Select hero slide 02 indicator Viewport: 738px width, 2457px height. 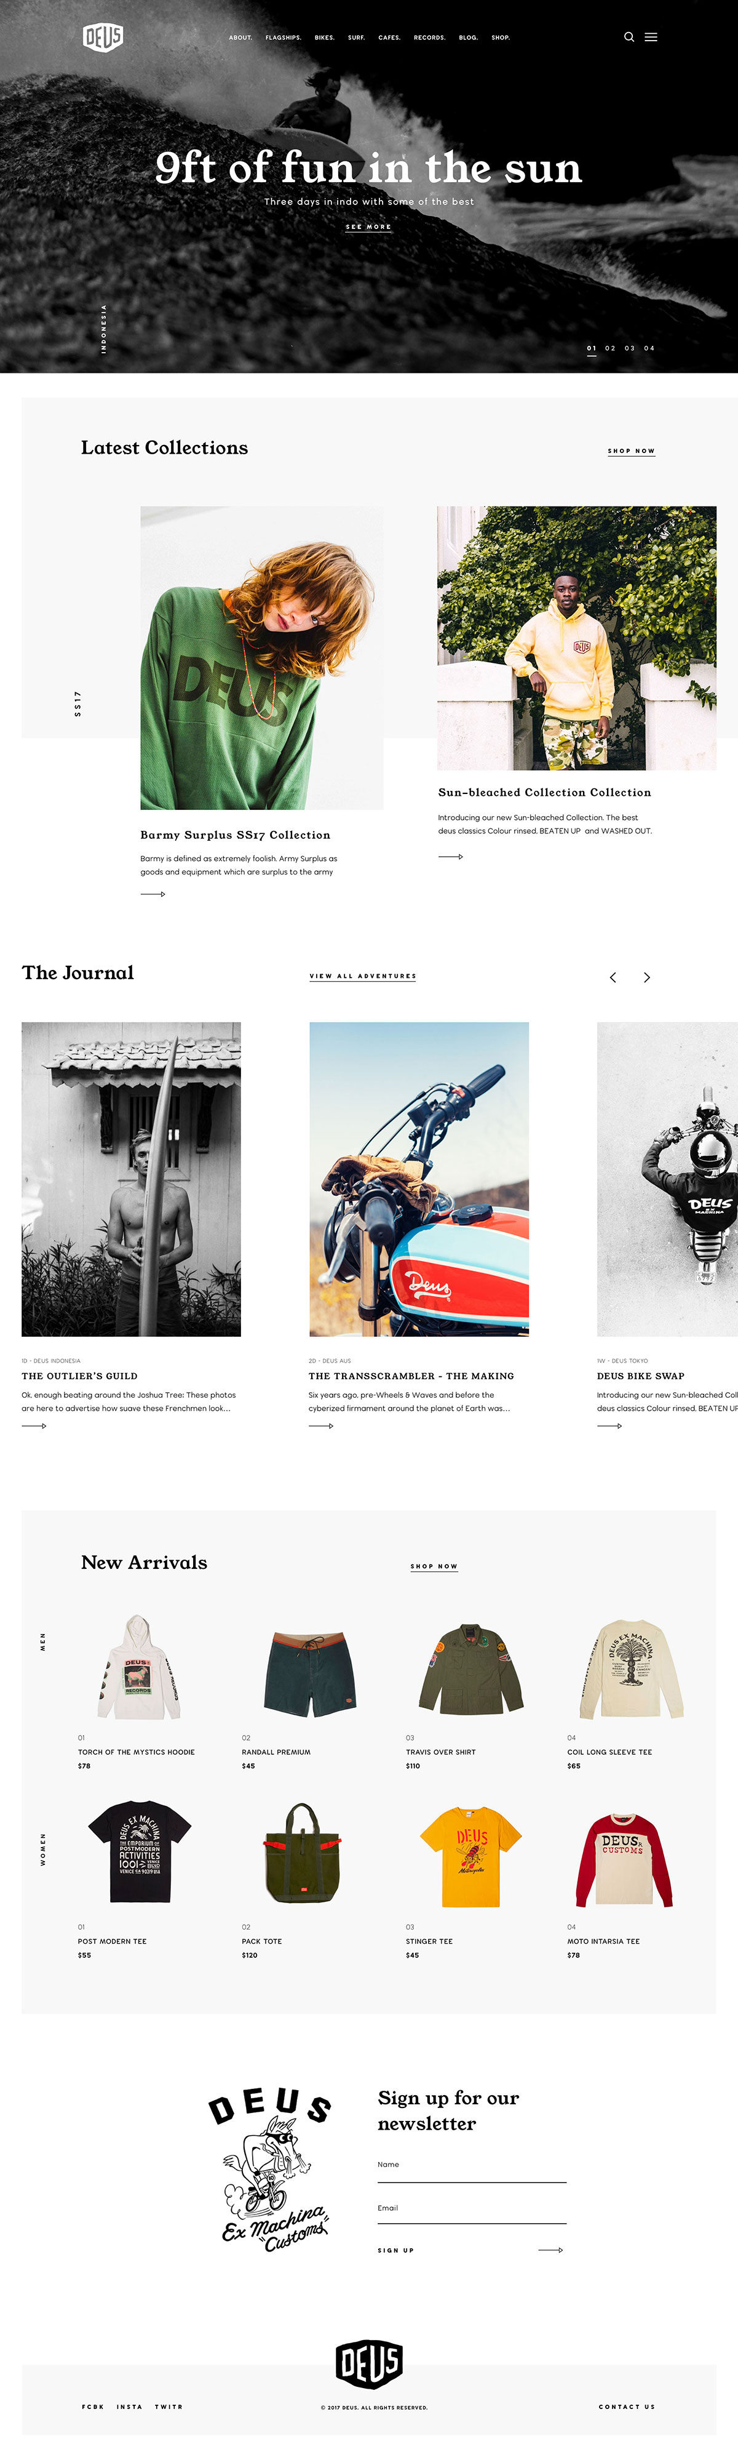610,348
